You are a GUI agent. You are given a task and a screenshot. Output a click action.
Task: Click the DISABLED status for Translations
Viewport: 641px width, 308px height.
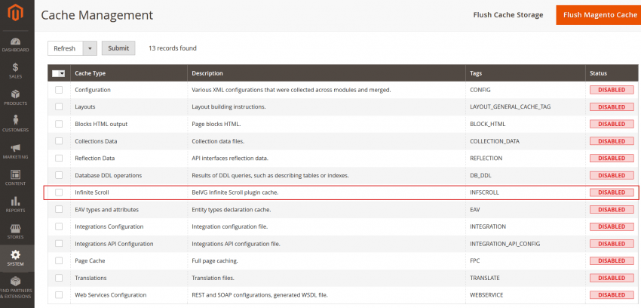(x=612, y=278)
